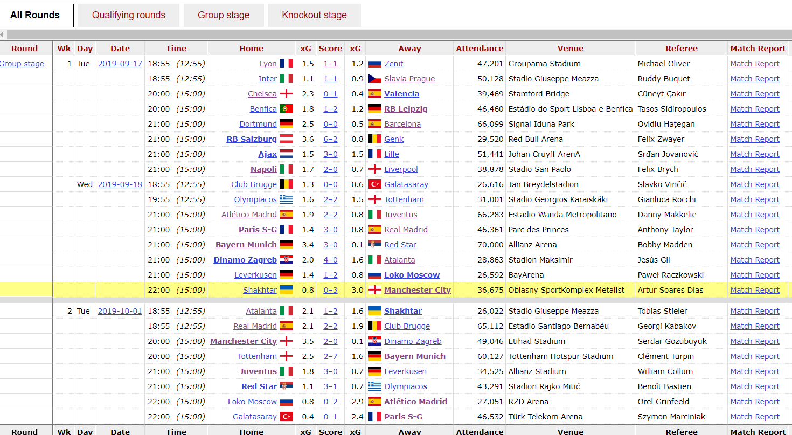Open Match Report for Galatasaray vs Paris S-G

[x=755, y=417]
